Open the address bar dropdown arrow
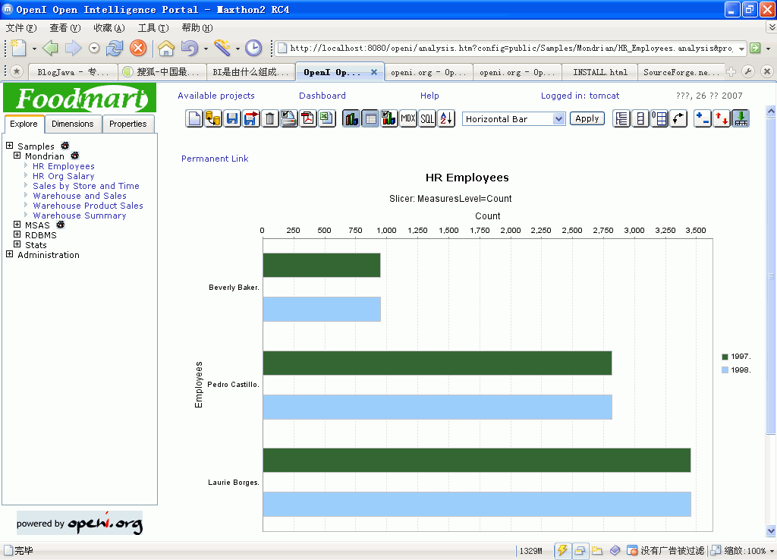777x560 pixels. coord(741,49)
